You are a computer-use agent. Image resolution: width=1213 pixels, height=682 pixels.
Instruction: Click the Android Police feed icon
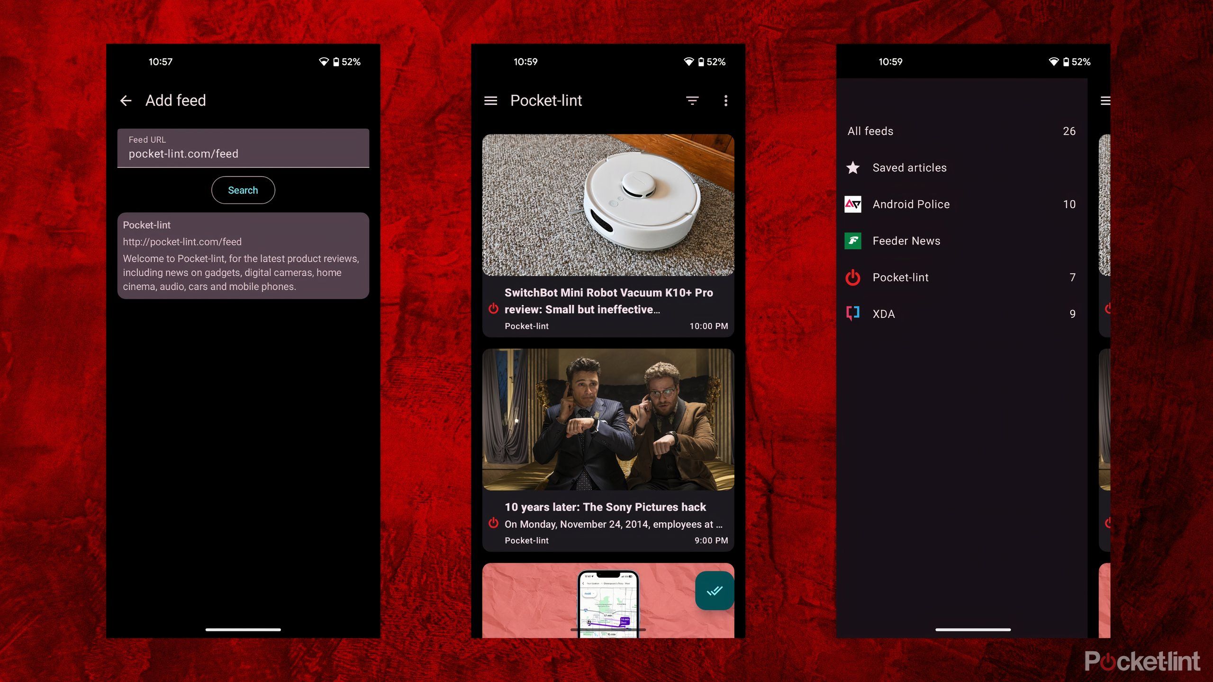pyautogui.click(x=853, y=204)
